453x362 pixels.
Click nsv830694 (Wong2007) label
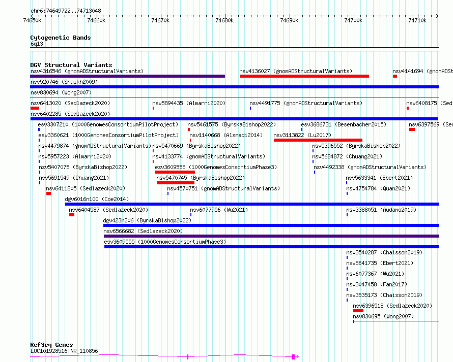pos(61,92)
